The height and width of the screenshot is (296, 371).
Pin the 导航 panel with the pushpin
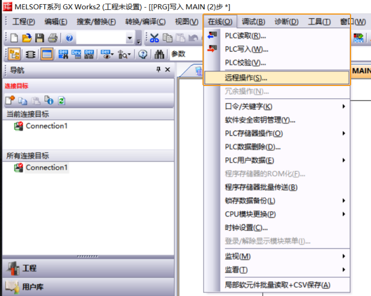click(x=159, y=70)
